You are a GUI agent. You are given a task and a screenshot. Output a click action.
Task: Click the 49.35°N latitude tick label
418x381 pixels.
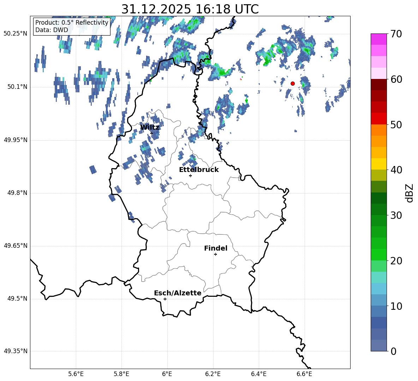click(x=15, y=351)
